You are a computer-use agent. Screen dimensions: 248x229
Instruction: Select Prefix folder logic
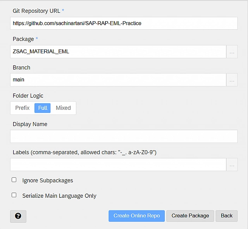[22, 108]
